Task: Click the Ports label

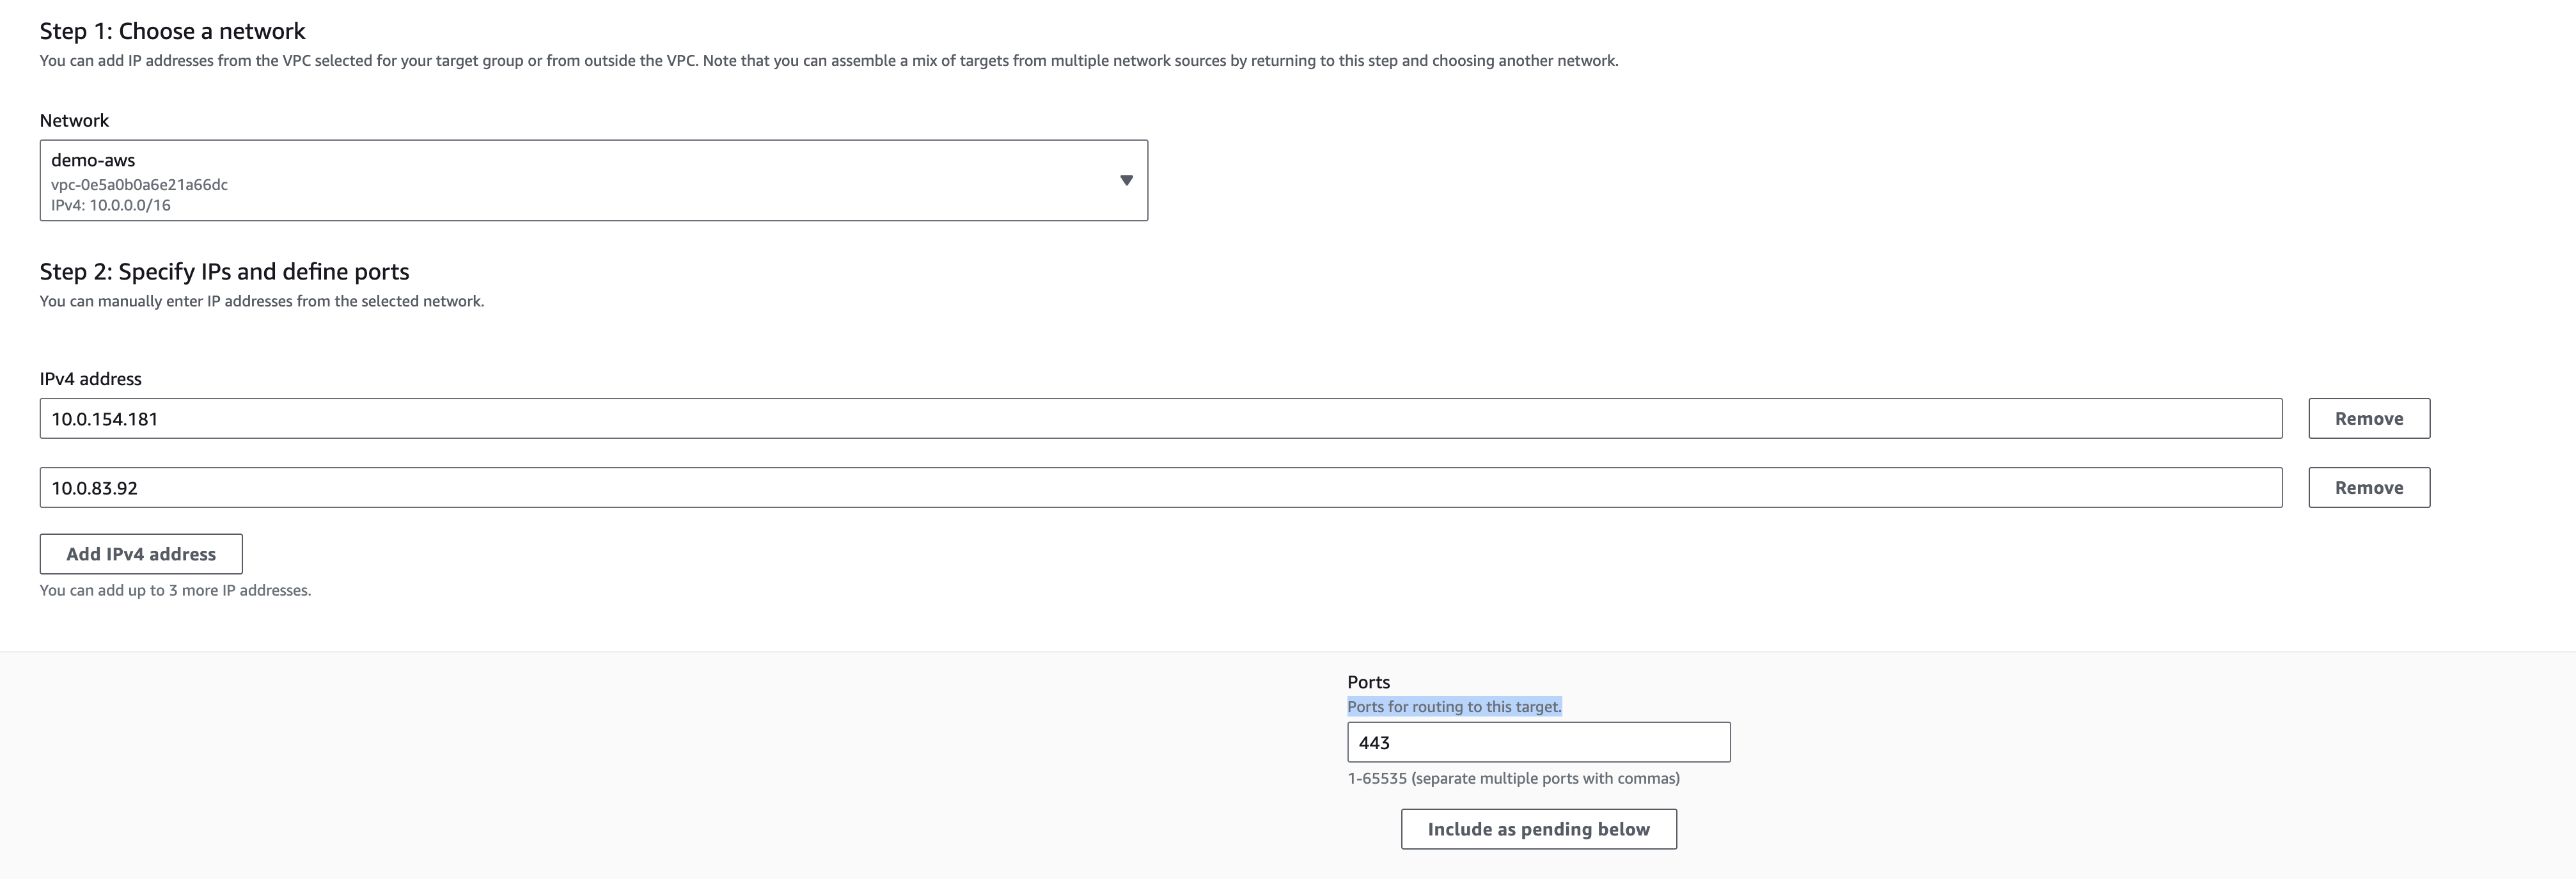Action: click(1368, 682)
